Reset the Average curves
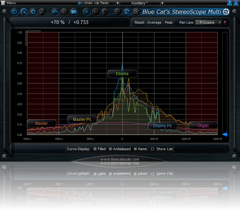This screenshot has height=210, width=240. pos(154,22)
